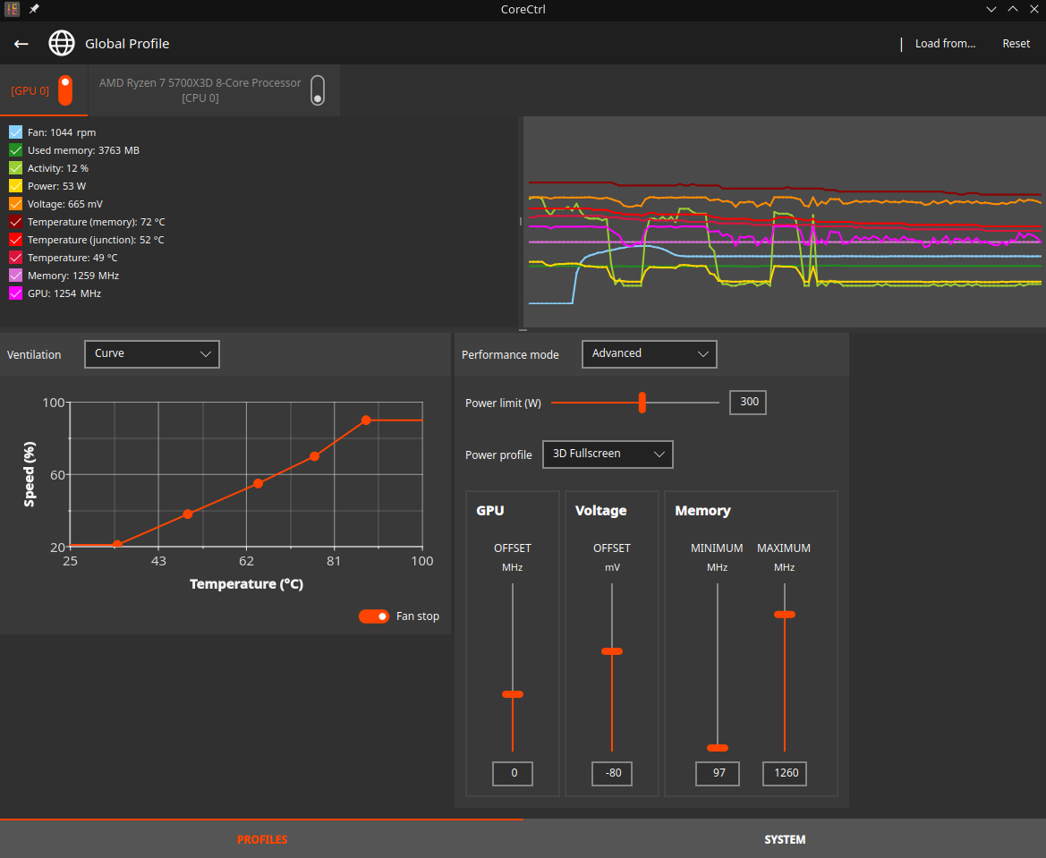The height and width of the screenshot is (858, 1046).
Task: Uncheck the Memory 1259 MHz checkbox
Action: tap(15, 276)
